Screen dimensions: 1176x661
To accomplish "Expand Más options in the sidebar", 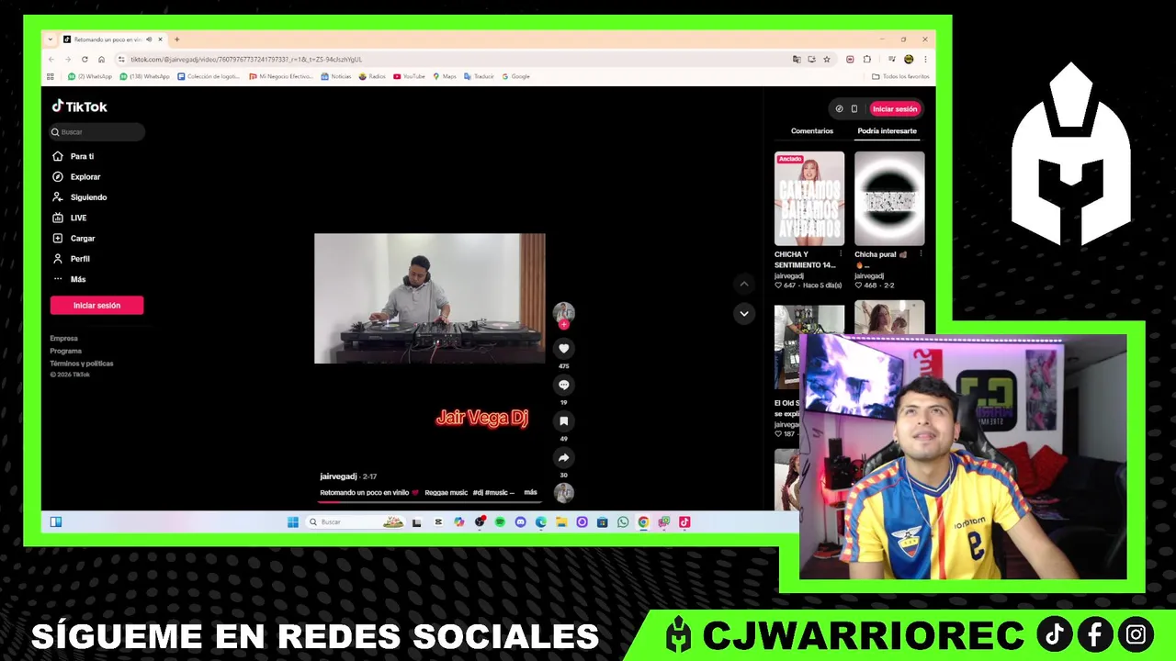I will (x=69, y=279).
